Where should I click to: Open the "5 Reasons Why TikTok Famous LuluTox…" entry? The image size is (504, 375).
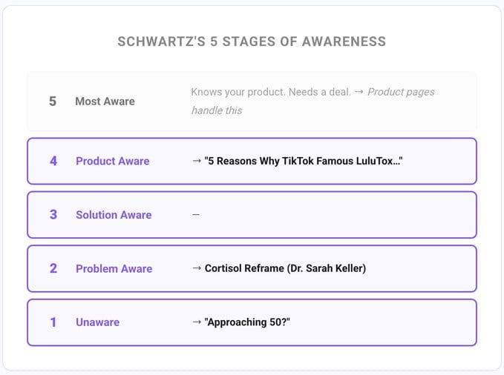coord(305,161)
